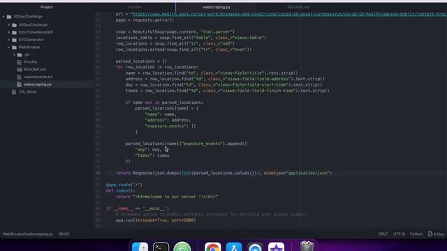This screenshot has width=447, height=251.
Task: Click the 'parsed_locations = {}' code line
Action: point(141,61)
